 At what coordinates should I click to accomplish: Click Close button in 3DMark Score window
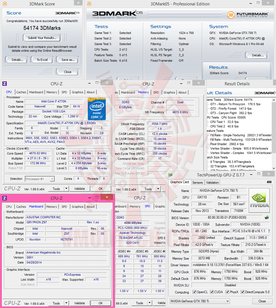(x=67, y=72)
